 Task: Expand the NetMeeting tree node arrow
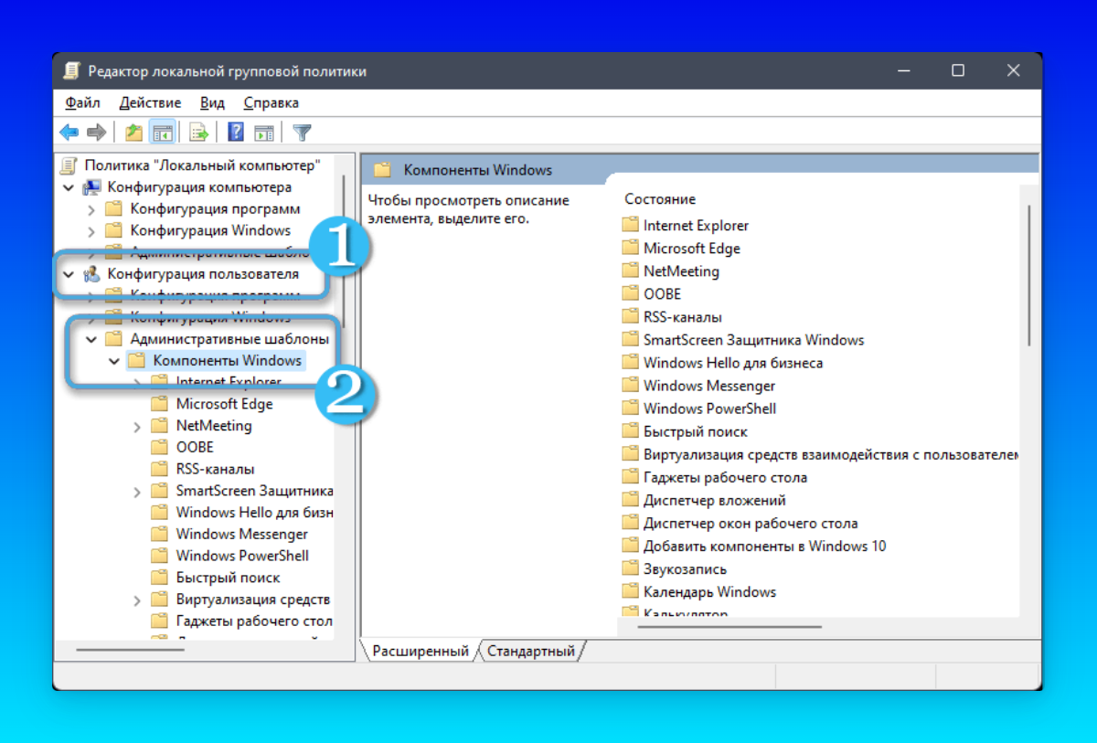click(137, 426)
